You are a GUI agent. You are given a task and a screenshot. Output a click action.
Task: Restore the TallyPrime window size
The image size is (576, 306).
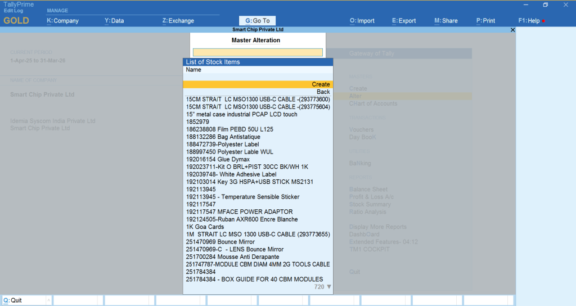545,4
